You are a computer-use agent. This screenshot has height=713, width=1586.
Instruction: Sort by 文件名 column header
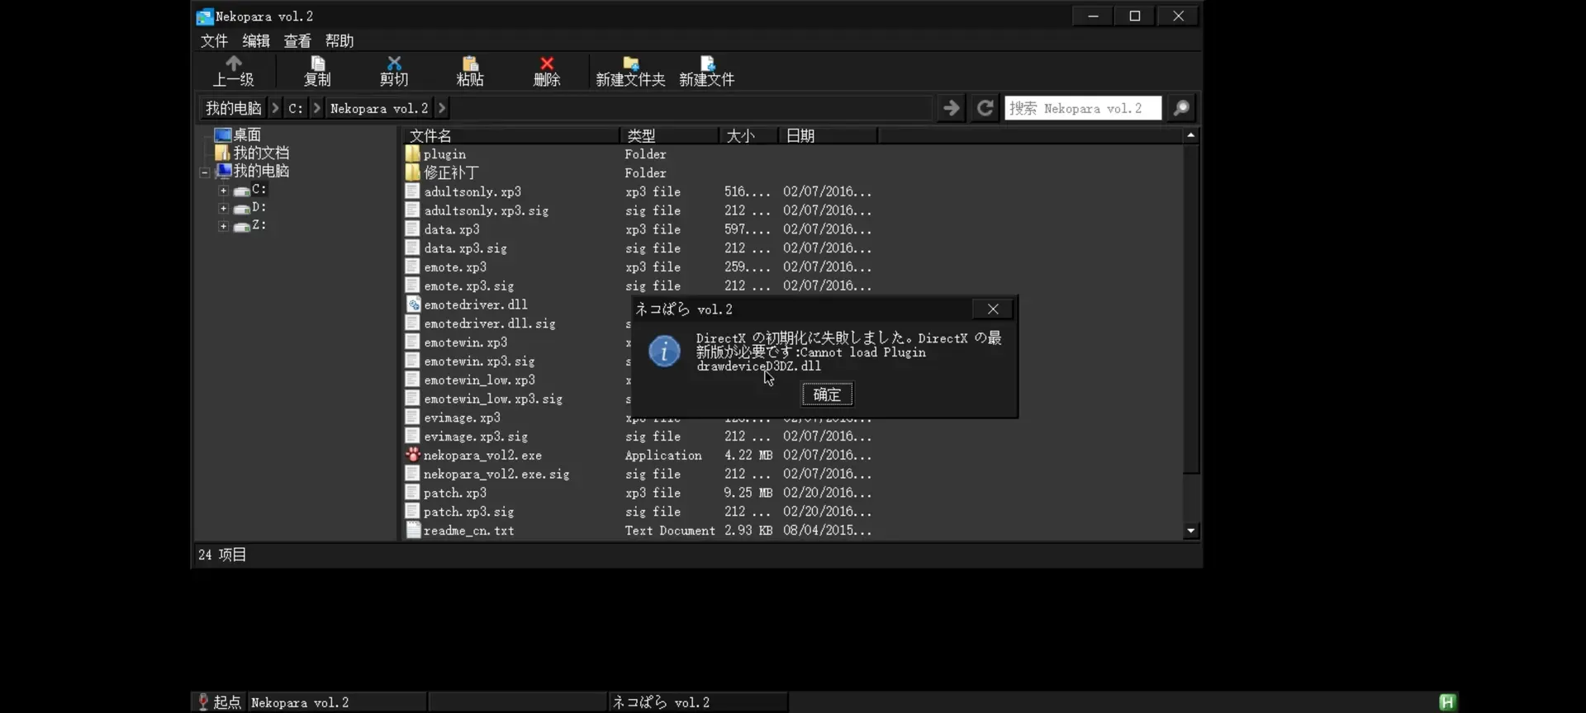[x=511, y=135]
